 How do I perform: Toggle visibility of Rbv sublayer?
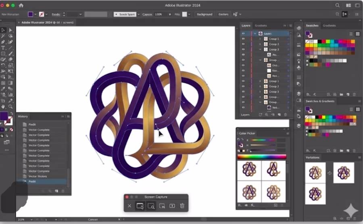pyautogui.click(x=243, y=70)
